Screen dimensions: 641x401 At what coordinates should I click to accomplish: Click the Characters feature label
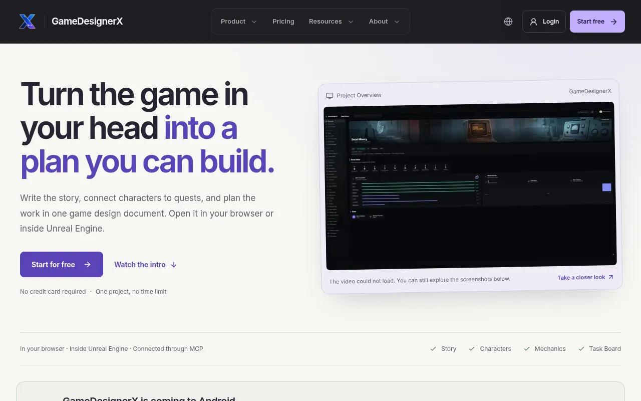point(495,349)
